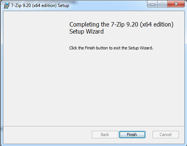Viewport: 187px width, 146px height.
Task: Click the 'Completing the 7-Zip 9.20' heading line
Action: (x=121, y=24)
